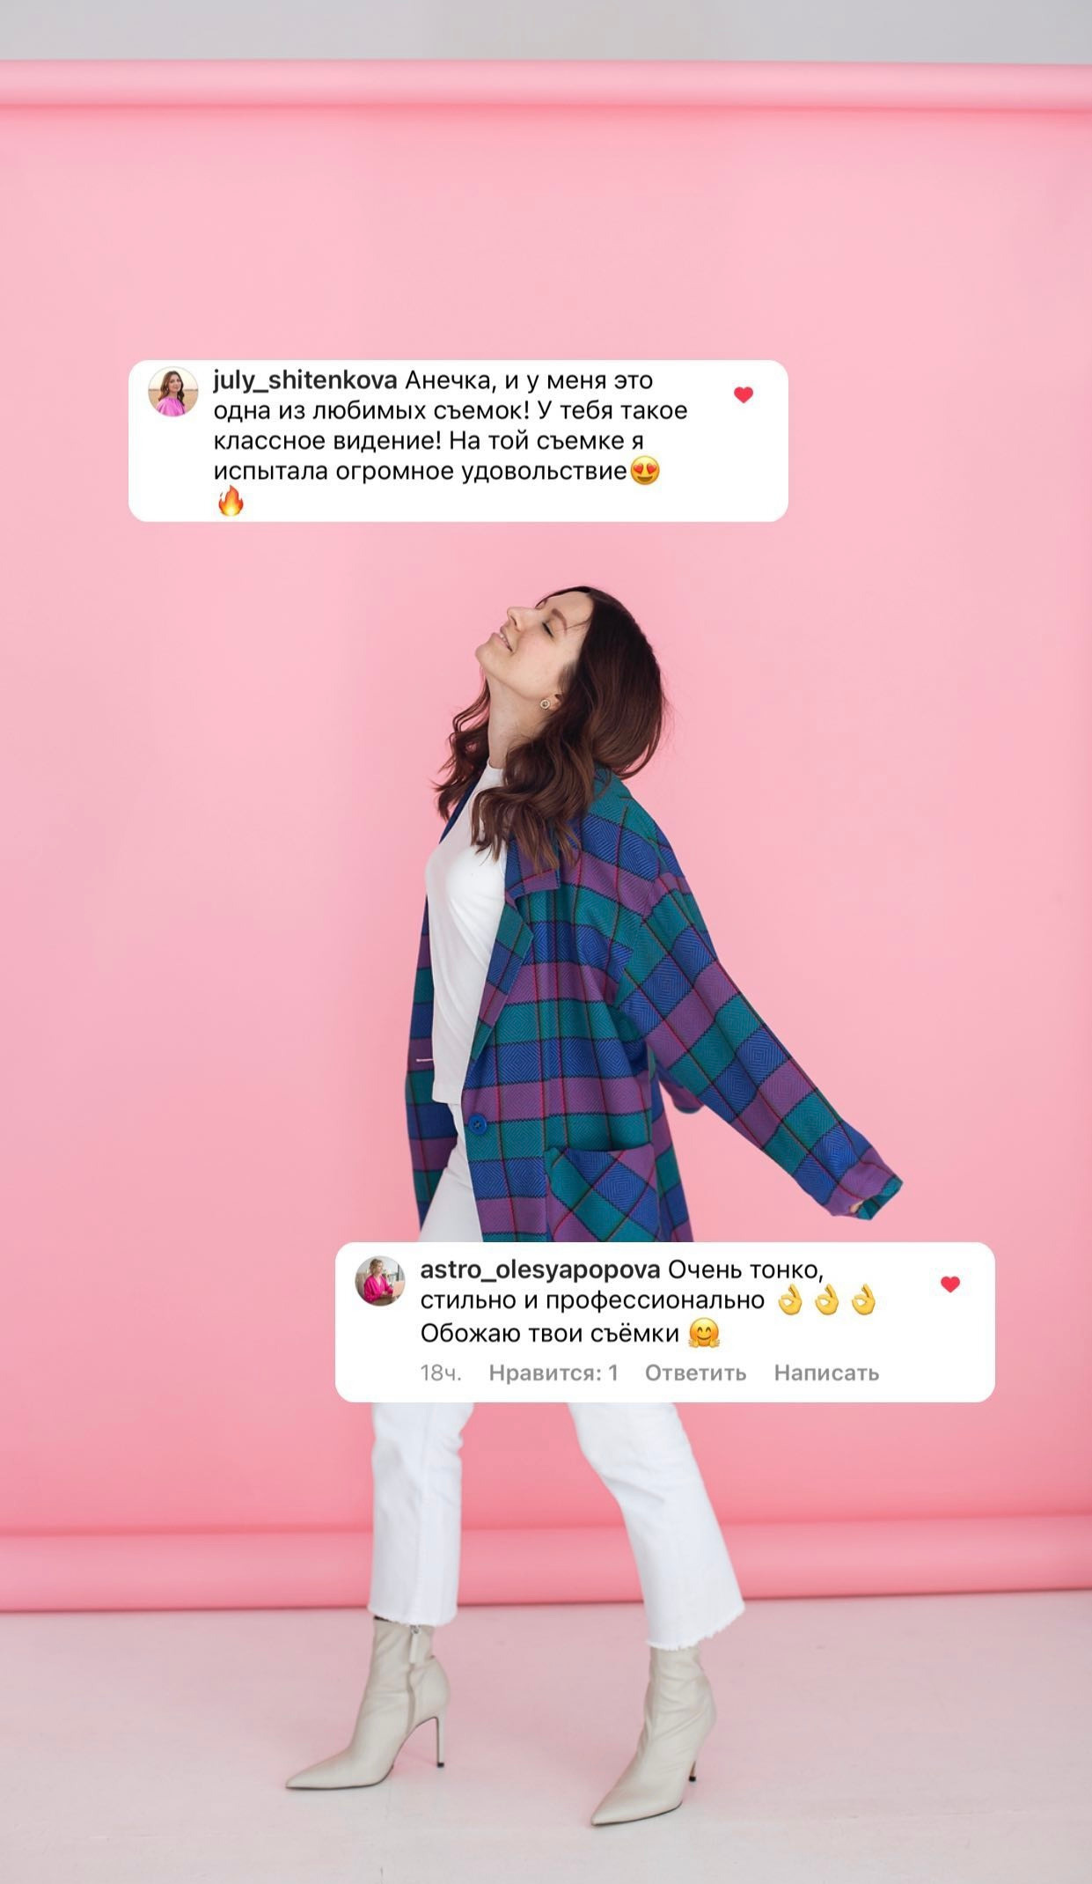This screenshot has width=1092, height=1884.
Task: Tap the july_shitenkova username
Action: pos(304,381)
